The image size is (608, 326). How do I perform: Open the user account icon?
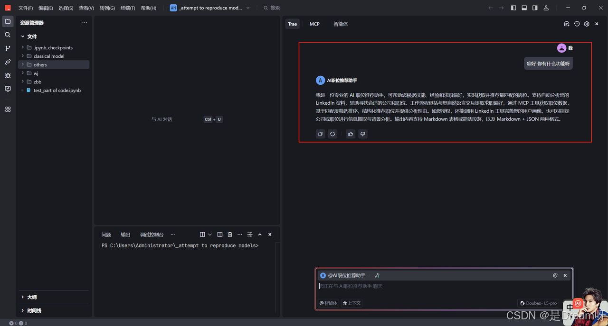pos(546,8)
